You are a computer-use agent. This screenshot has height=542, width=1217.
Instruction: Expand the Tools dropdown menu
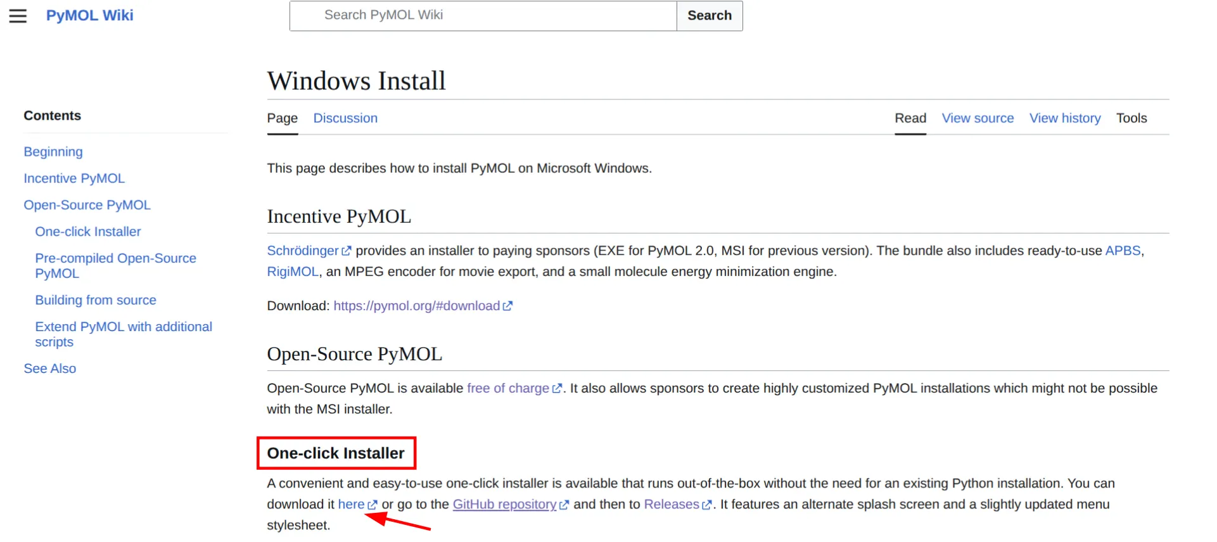point(1131,118)
